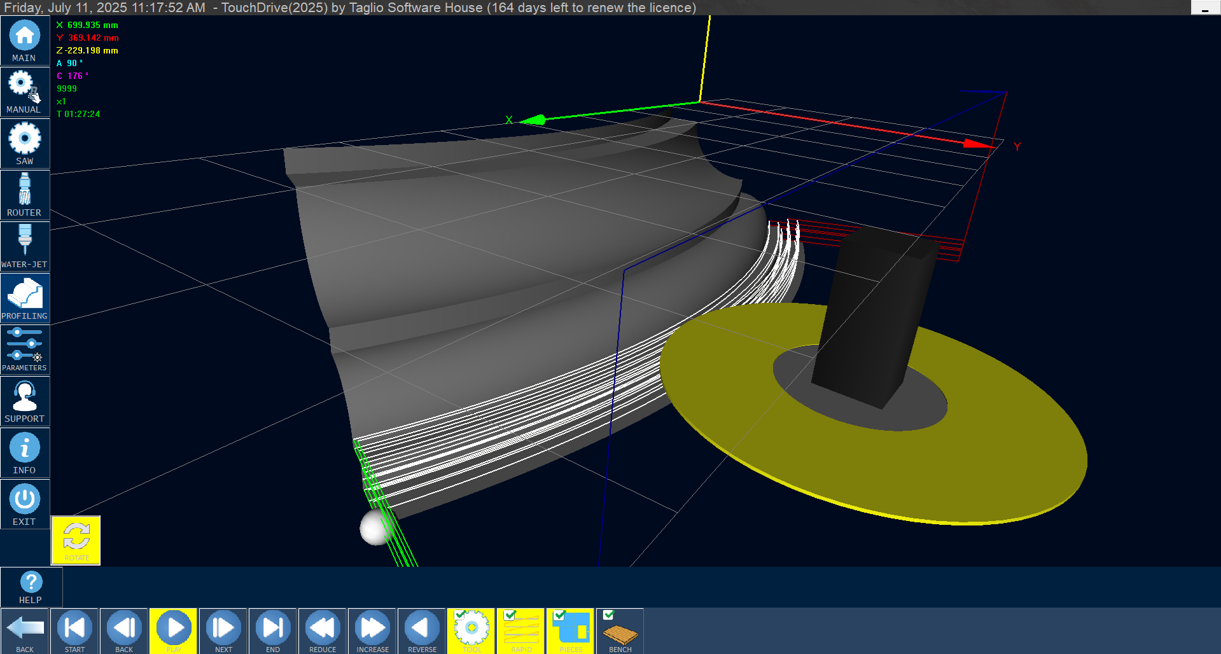
Task: Open the Profiling module
Action: pos(25,298)
